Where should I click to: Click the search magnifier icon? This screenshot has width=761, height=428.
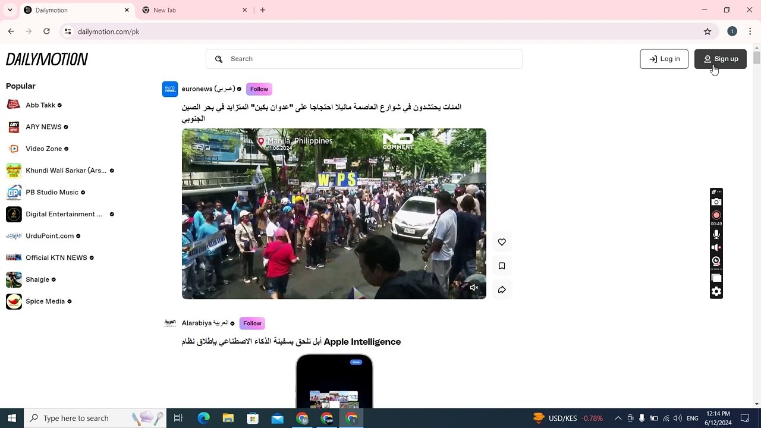[x=219, y=59]
